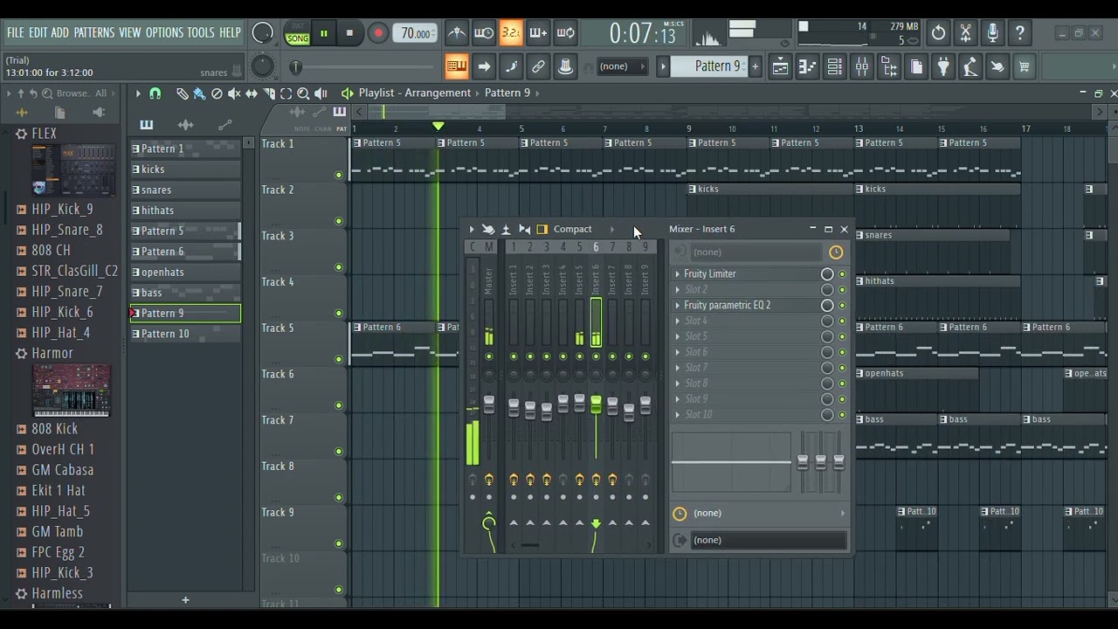This screenshot has height=629, width=1118.
Task: Open the OPTIONS menu
Action: click(x=164, y=32)
